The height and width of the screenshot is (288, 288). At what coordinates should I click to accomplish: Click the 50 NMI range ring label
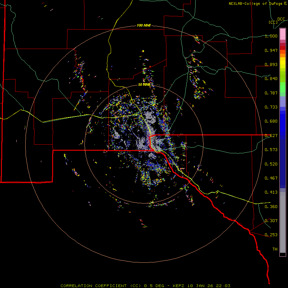pyautogui.click(x=144, y=84)
